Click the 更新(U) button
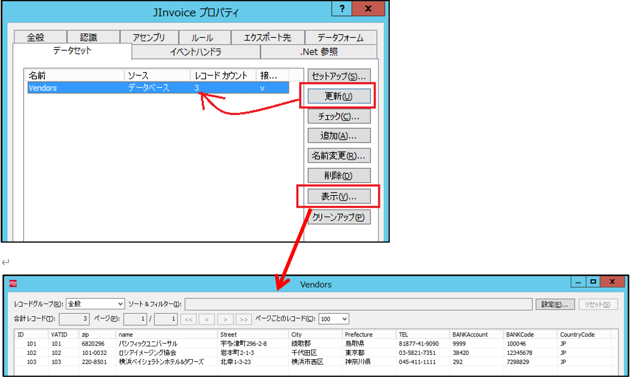 coord(339,97)
